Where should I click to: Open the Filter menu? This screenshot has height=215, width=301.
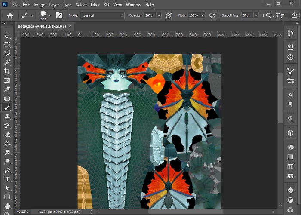[95, 5]
